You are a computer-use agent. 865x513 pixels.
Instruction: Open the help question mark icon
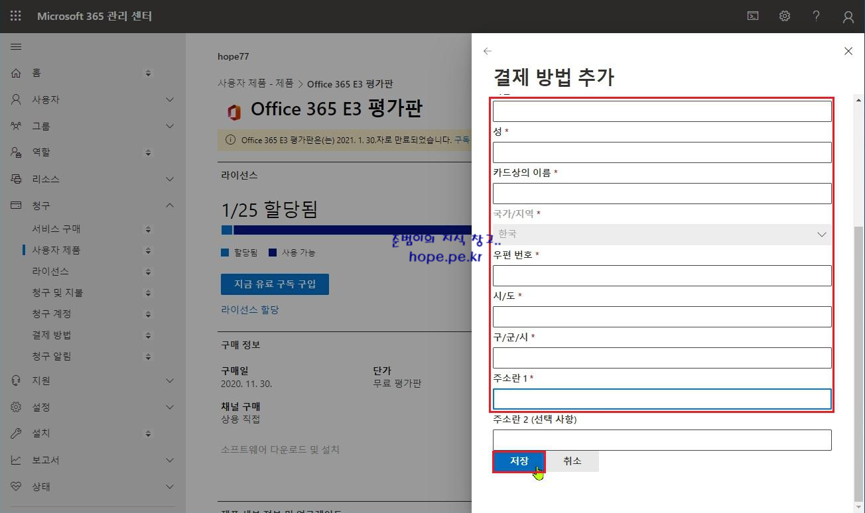[x=817, y=16]
